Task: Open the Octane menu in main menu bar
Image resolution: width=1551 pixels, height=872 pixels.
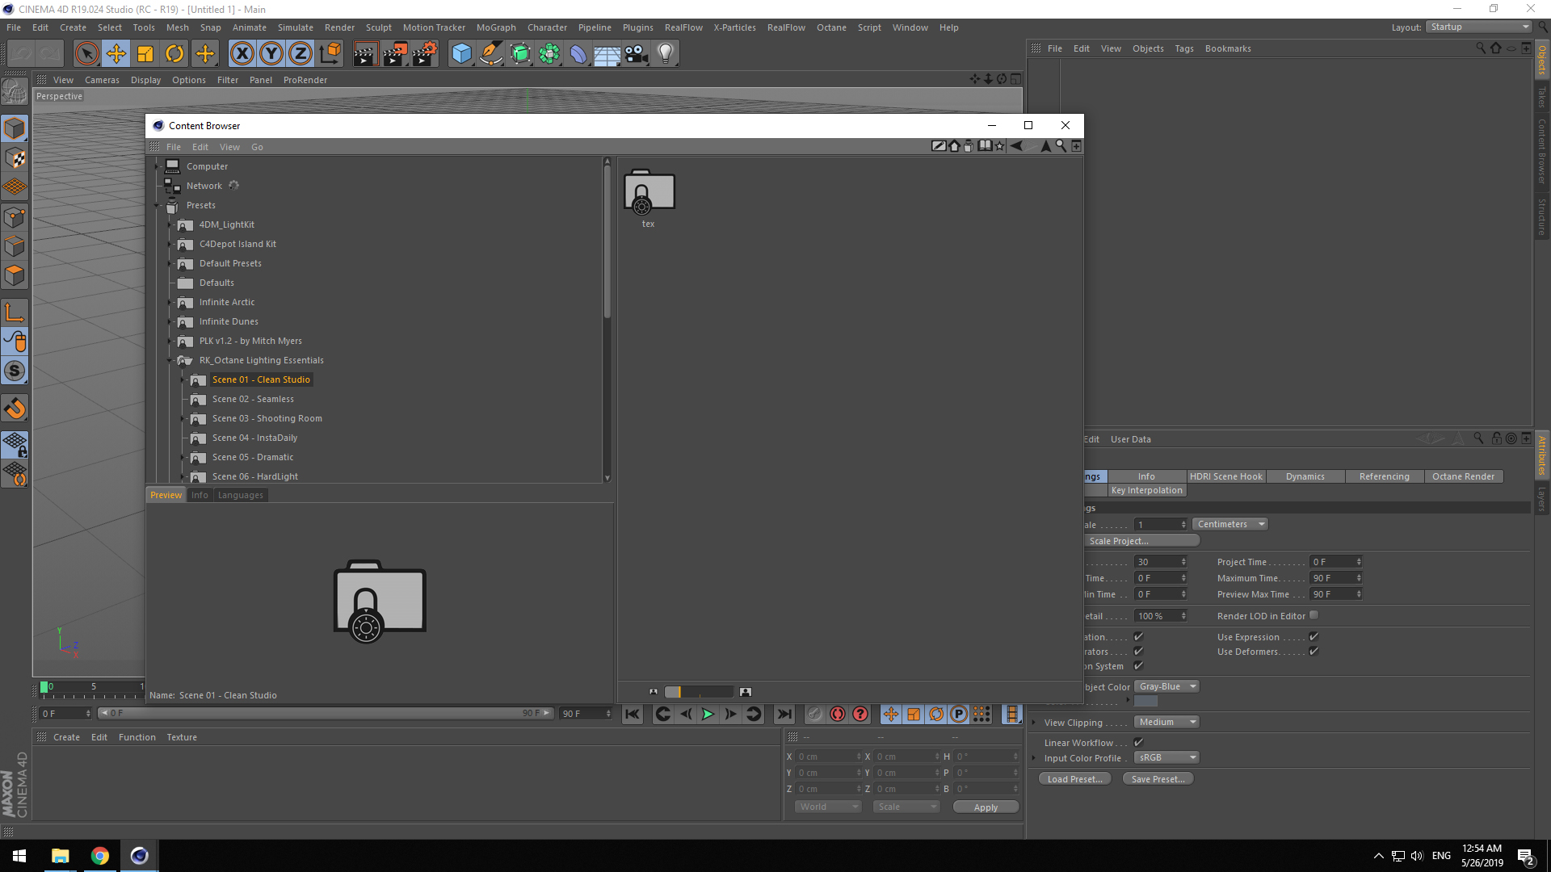Action: coord(831,27)
